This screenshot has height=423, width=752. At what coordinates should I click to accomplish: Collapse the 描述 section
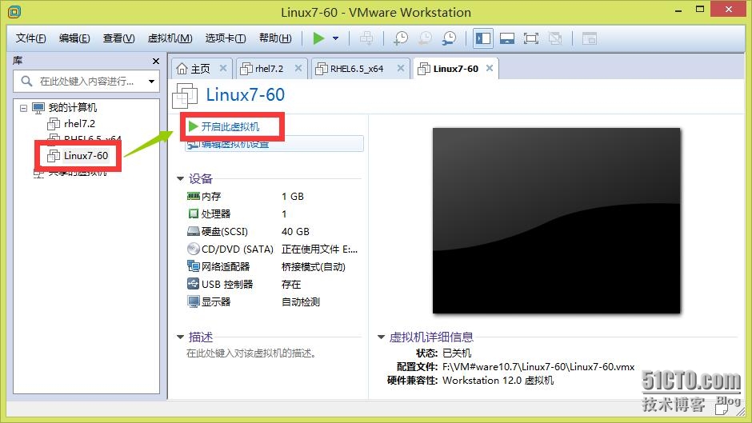(180, 337)
